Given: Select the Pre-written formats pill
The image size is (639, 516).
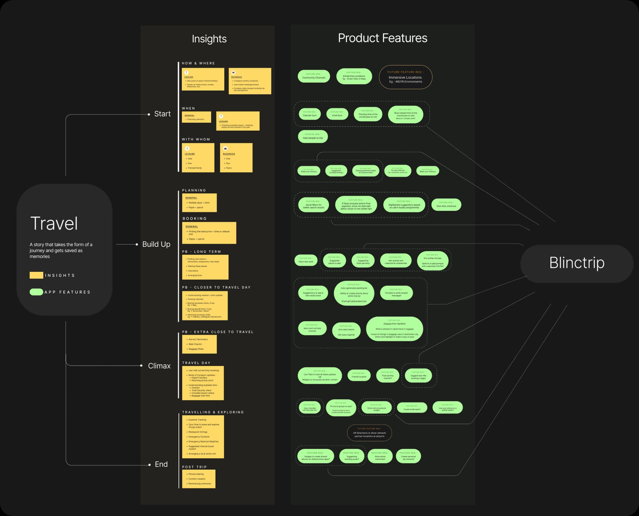Looking at the screenshot, I should pyautogui.click(x=433, y=261).
